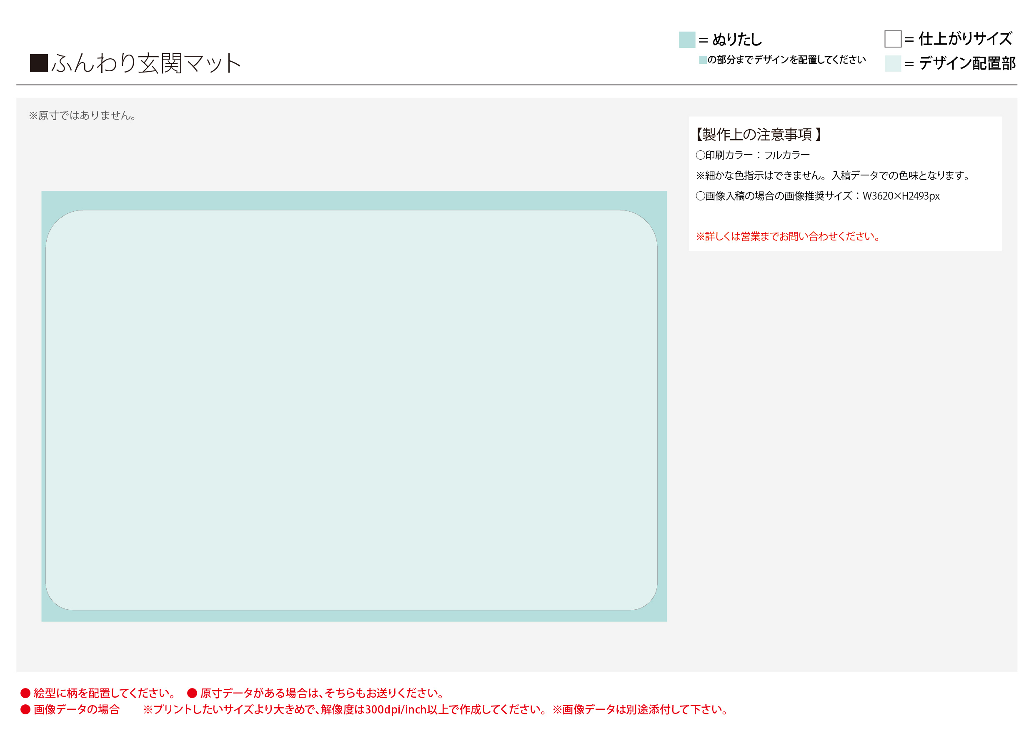Click the dark teal bleed border of the mat
Viewport: 1034px width, 731px height.
[354, 200]
